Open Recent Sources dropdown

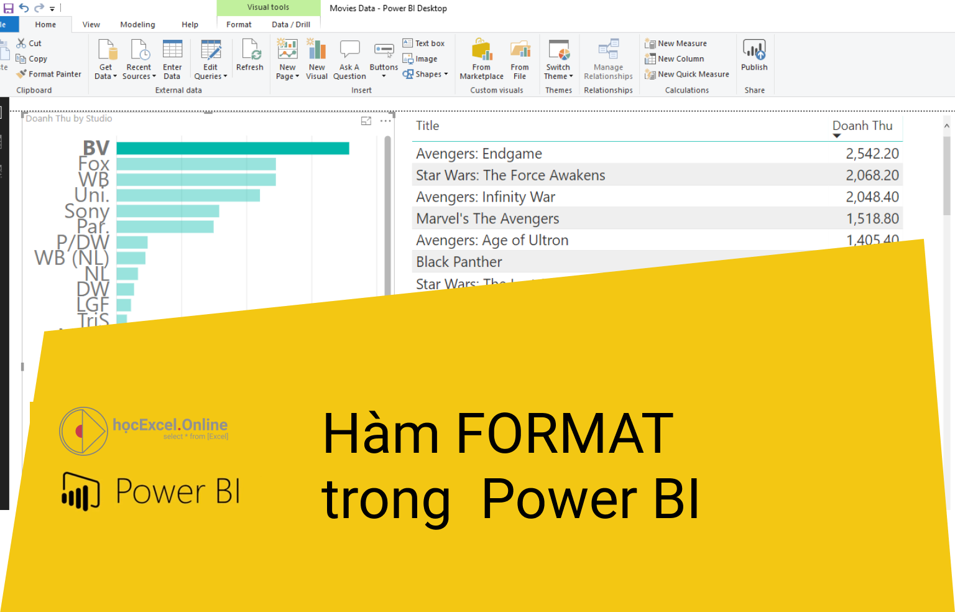139,59
